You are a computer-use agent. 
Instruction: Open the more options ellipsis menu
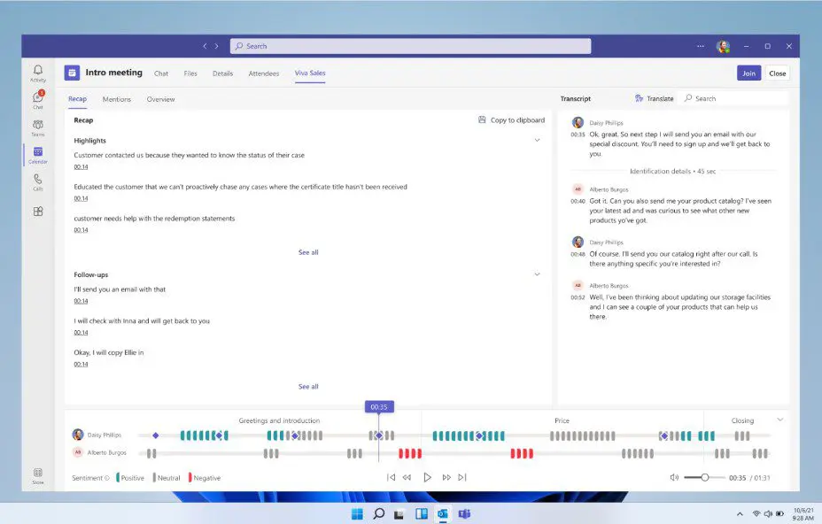701,46
